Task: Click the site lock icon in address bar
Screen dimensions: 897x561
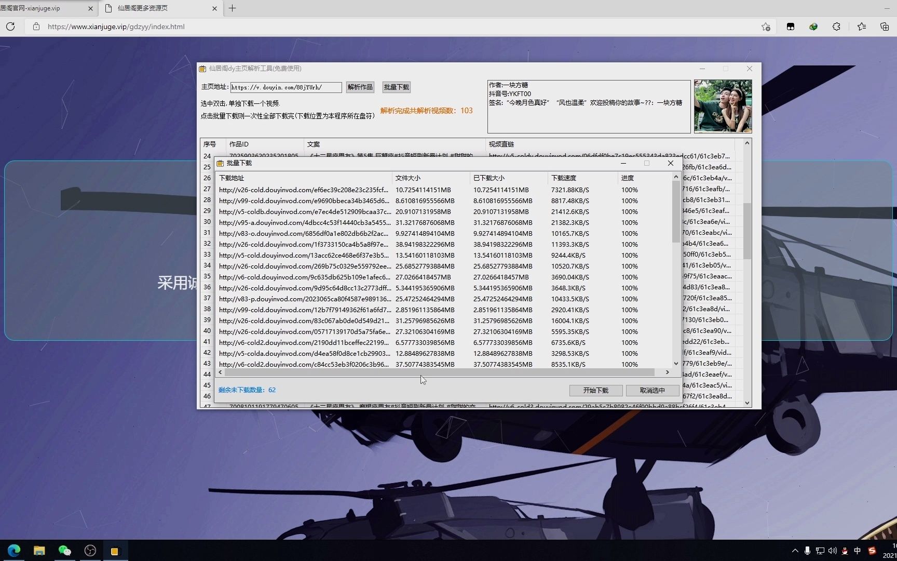Action: click(x=36, y=26)
